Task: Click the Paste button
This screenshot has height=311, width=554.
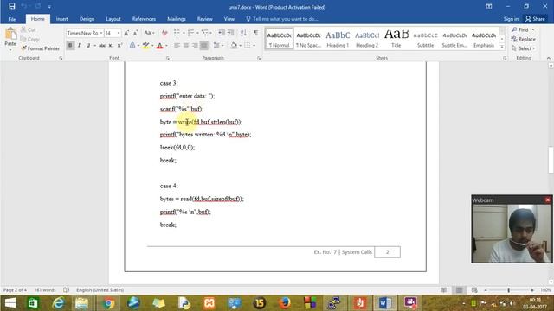Action: pos(10,38)
